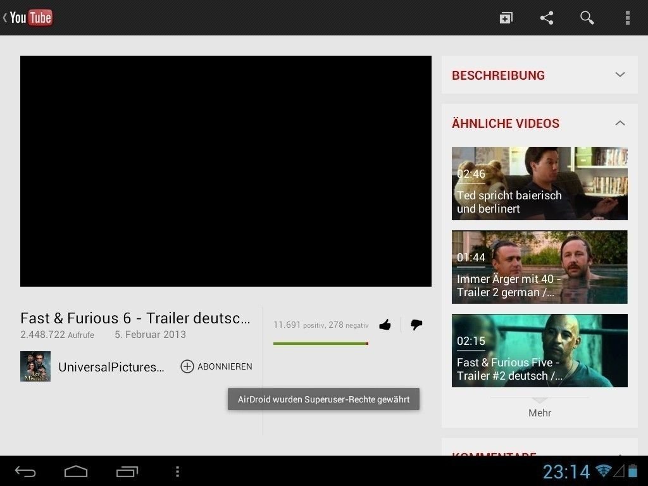The image size is (648, 486).
Task: Tap the AirDroid Superuser toast message
Action: click(323, 399)
